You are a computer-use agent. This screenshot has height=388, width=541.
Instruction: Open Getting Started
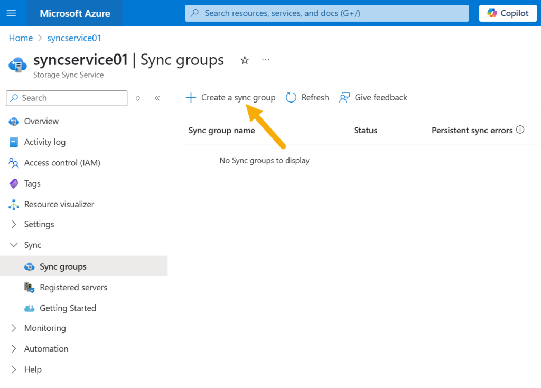click(68, 308)
